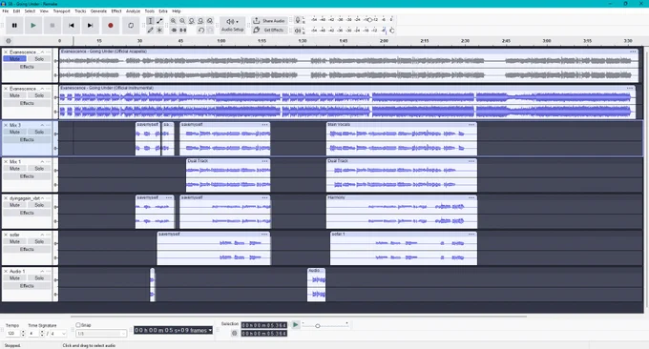This screenshot has height=349, width=649.
Task: Skip to start of the project
Action: click(x=72, y=26)
